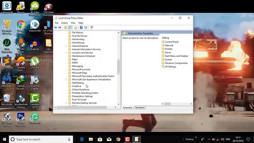Click the tree pane scroll down arrow
The width and height of the screenshot is (254, 143).
(119, 104)
